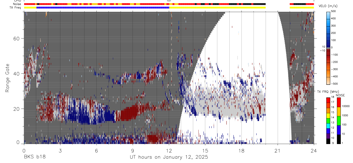The image size is (353, 163).
Task: Click the y-axis tick label 20
Action: pyautogui.click(x=17, y=109)
